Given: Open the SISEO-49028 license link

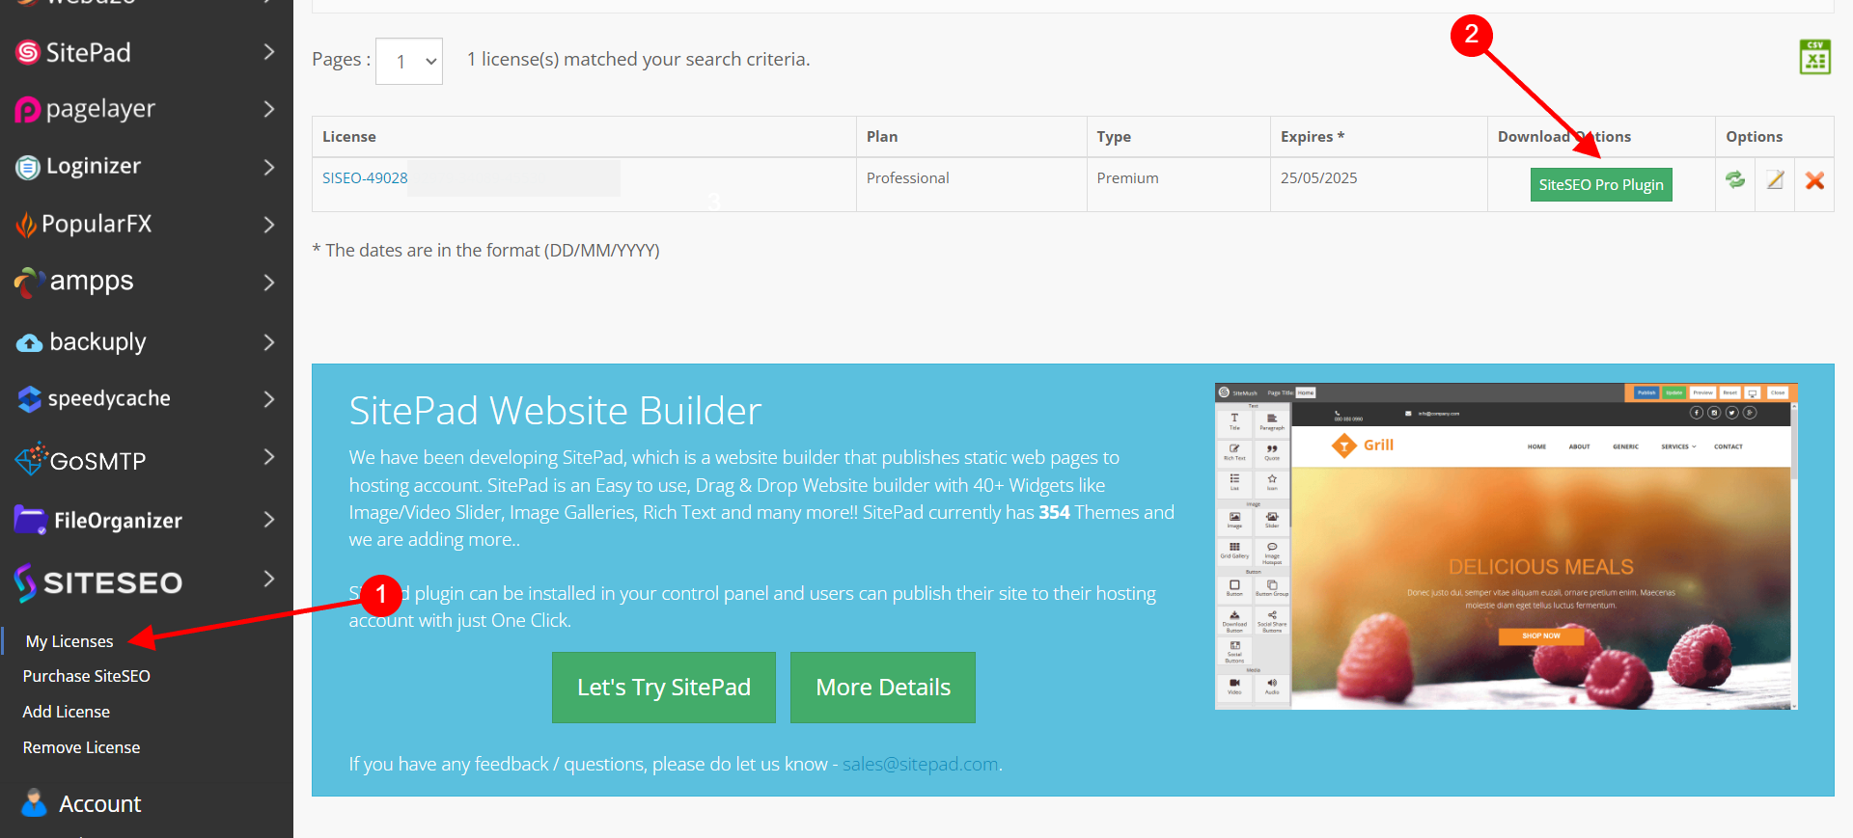Looking at the screenshot, I should pos(365,178).
